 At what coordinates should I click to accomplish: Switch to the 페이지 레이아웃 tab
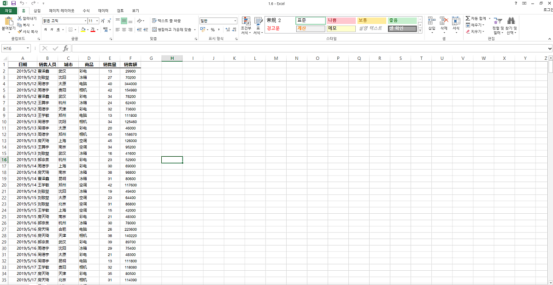62,10
